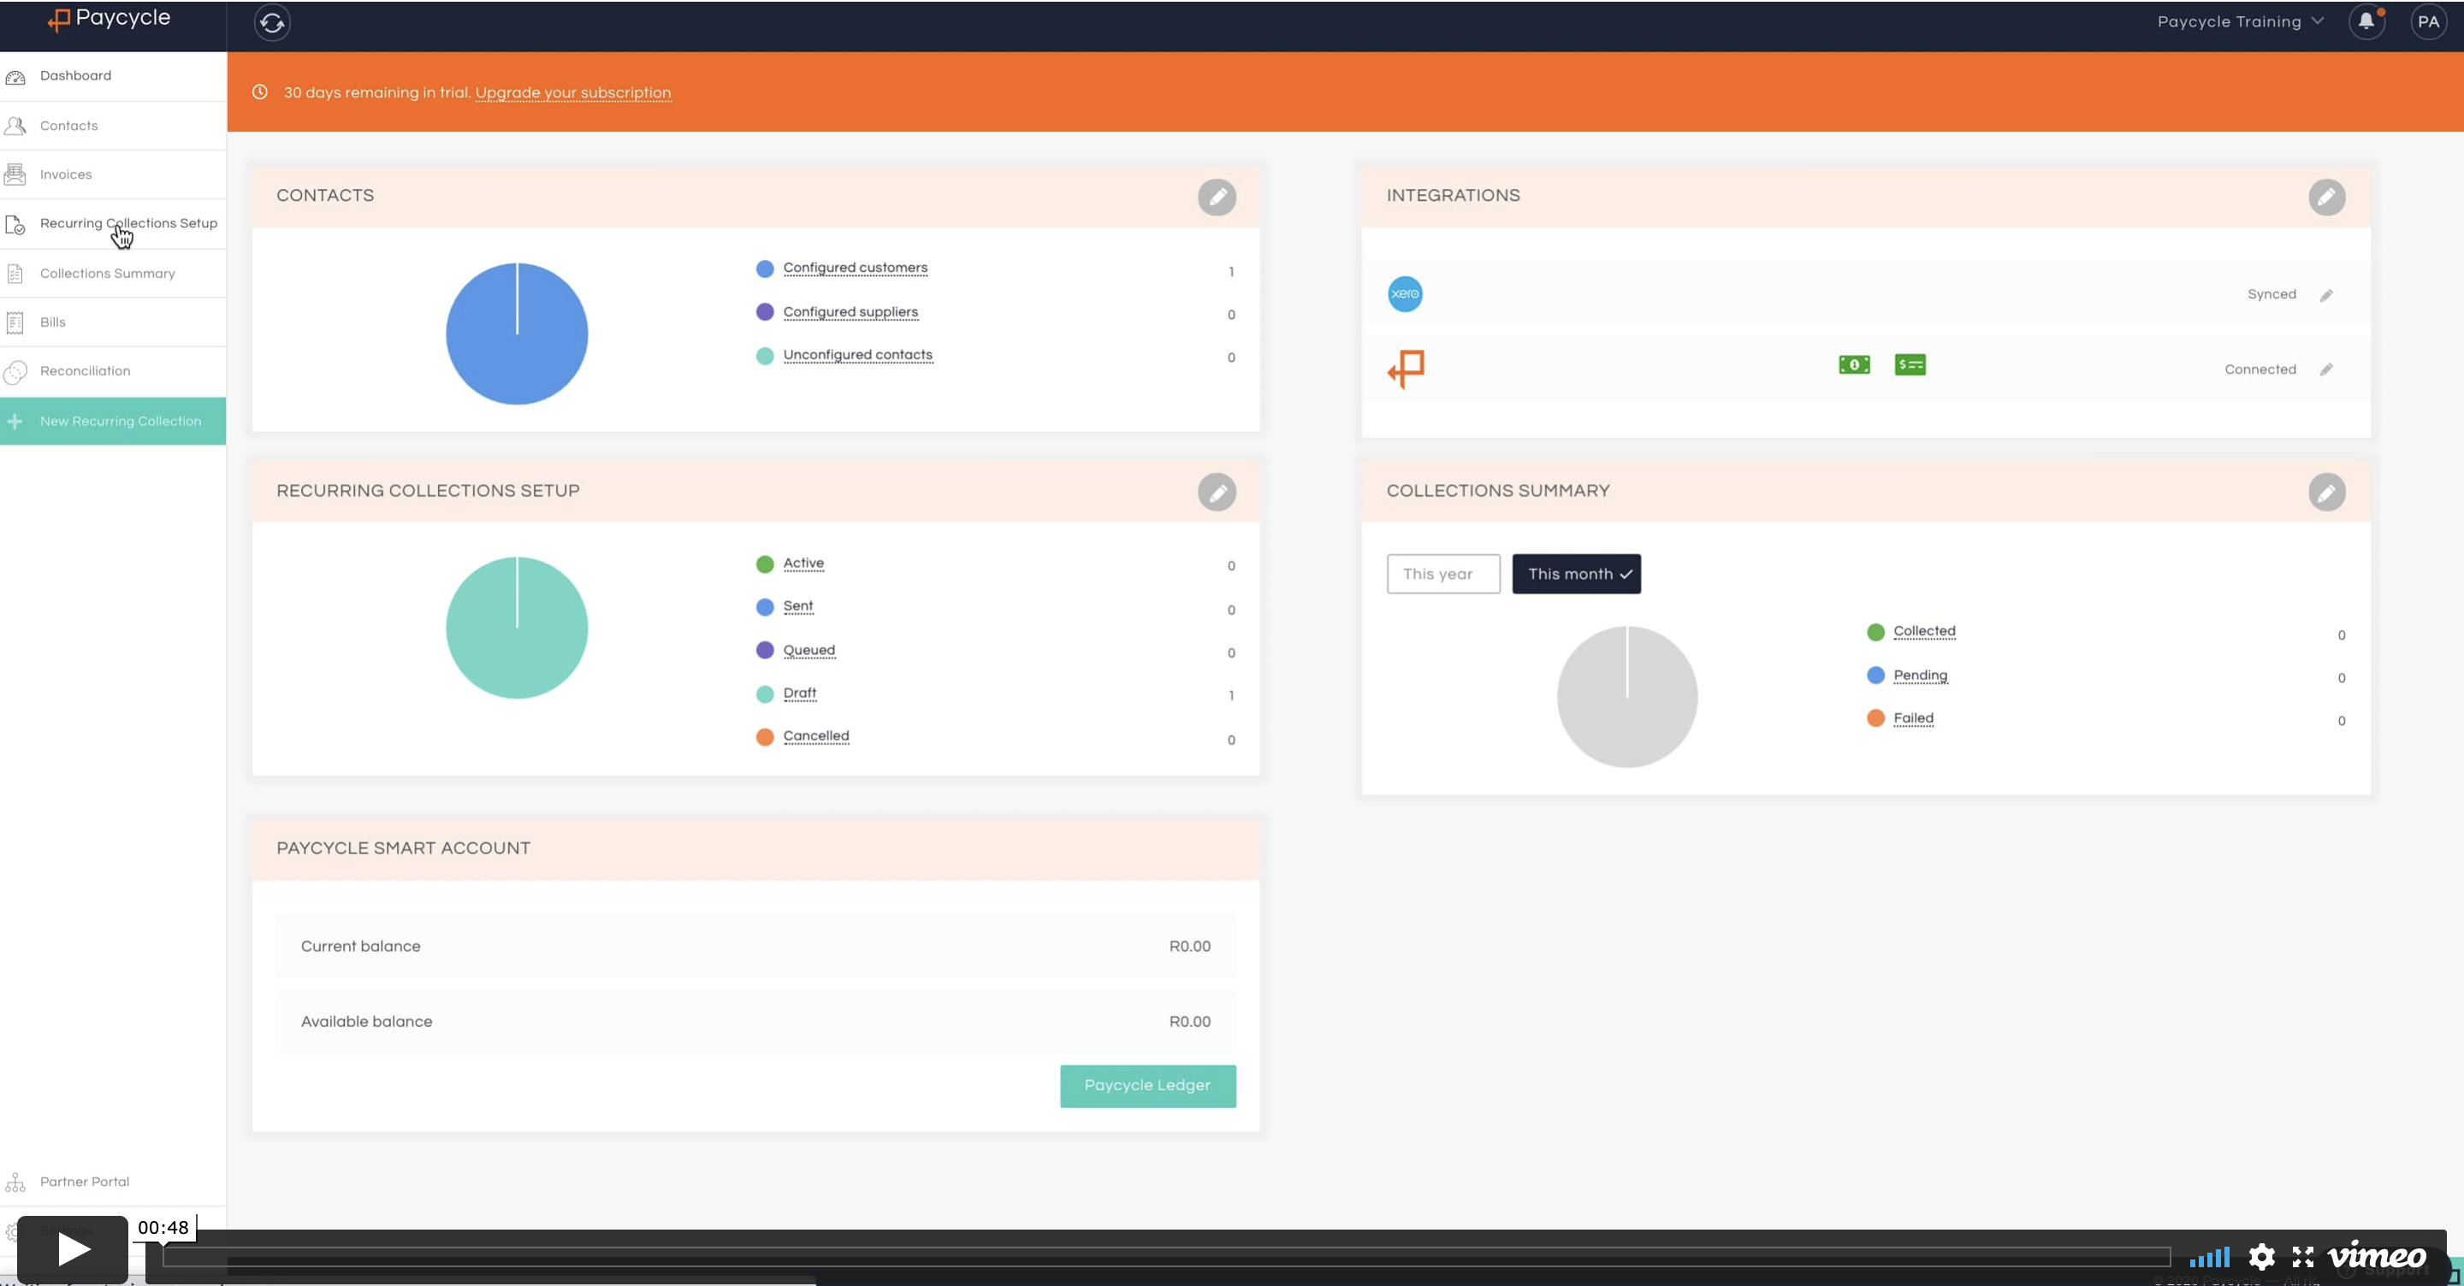
Task: Click the Paycycle Ledger button
Action: [1146, 1085]
